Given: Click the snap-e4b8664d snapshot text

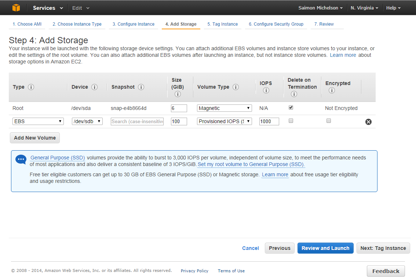Looking at the screenshot, I should (128, 108).
